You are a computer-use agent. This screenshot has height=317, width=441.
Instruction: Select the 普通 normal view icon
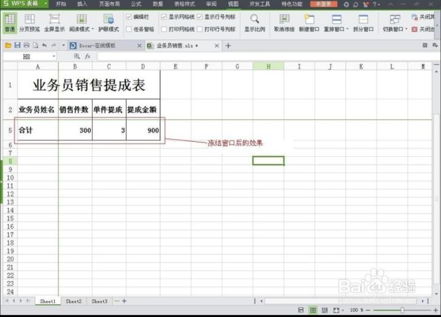point(10,22)
